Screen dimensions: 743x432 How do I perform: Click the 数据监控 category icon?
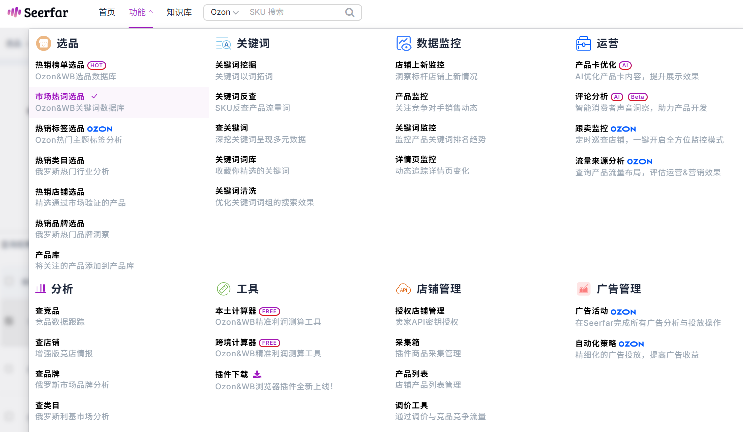coord(403,43)
